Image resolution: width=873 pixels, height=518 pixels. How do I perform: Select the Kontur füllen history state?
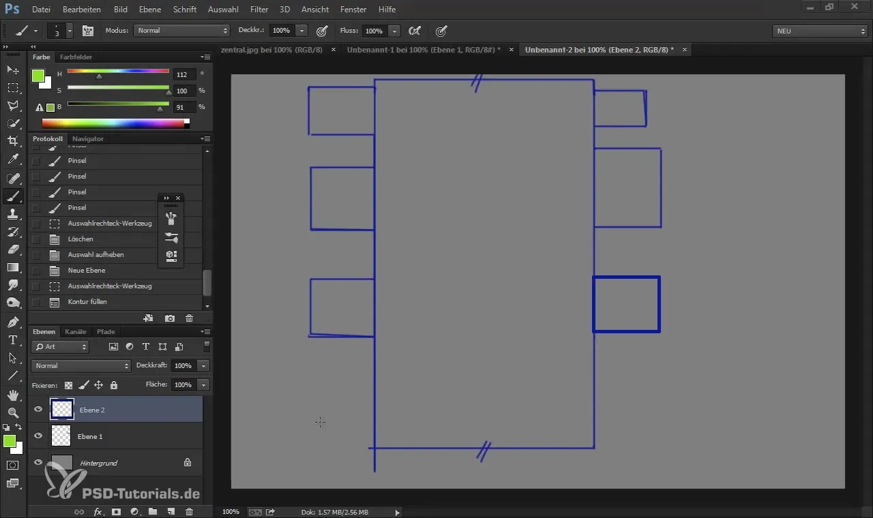116,302
